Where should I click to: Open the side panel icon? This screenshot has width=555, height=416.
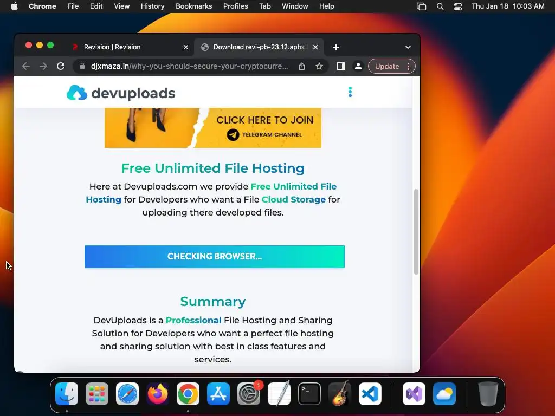click(x=341, y=66)
